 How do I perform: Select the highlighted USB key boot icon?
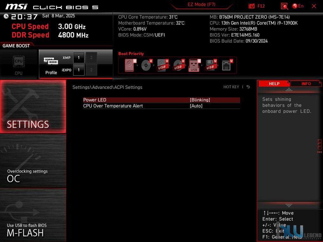194,65
